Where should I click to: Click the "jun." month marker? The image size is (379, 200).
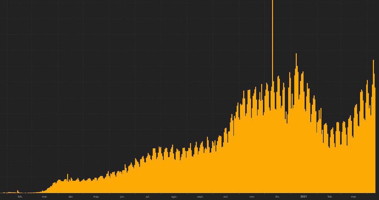pyautogui.click(x=122, y=197)
